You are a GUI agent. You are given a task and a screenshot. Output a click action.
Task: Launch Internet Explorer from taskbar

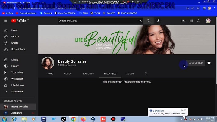click(14, 119)
